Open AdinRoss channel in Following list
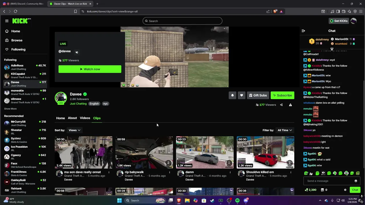This screenshot has width=365, height=205. [x=25, y=67]
